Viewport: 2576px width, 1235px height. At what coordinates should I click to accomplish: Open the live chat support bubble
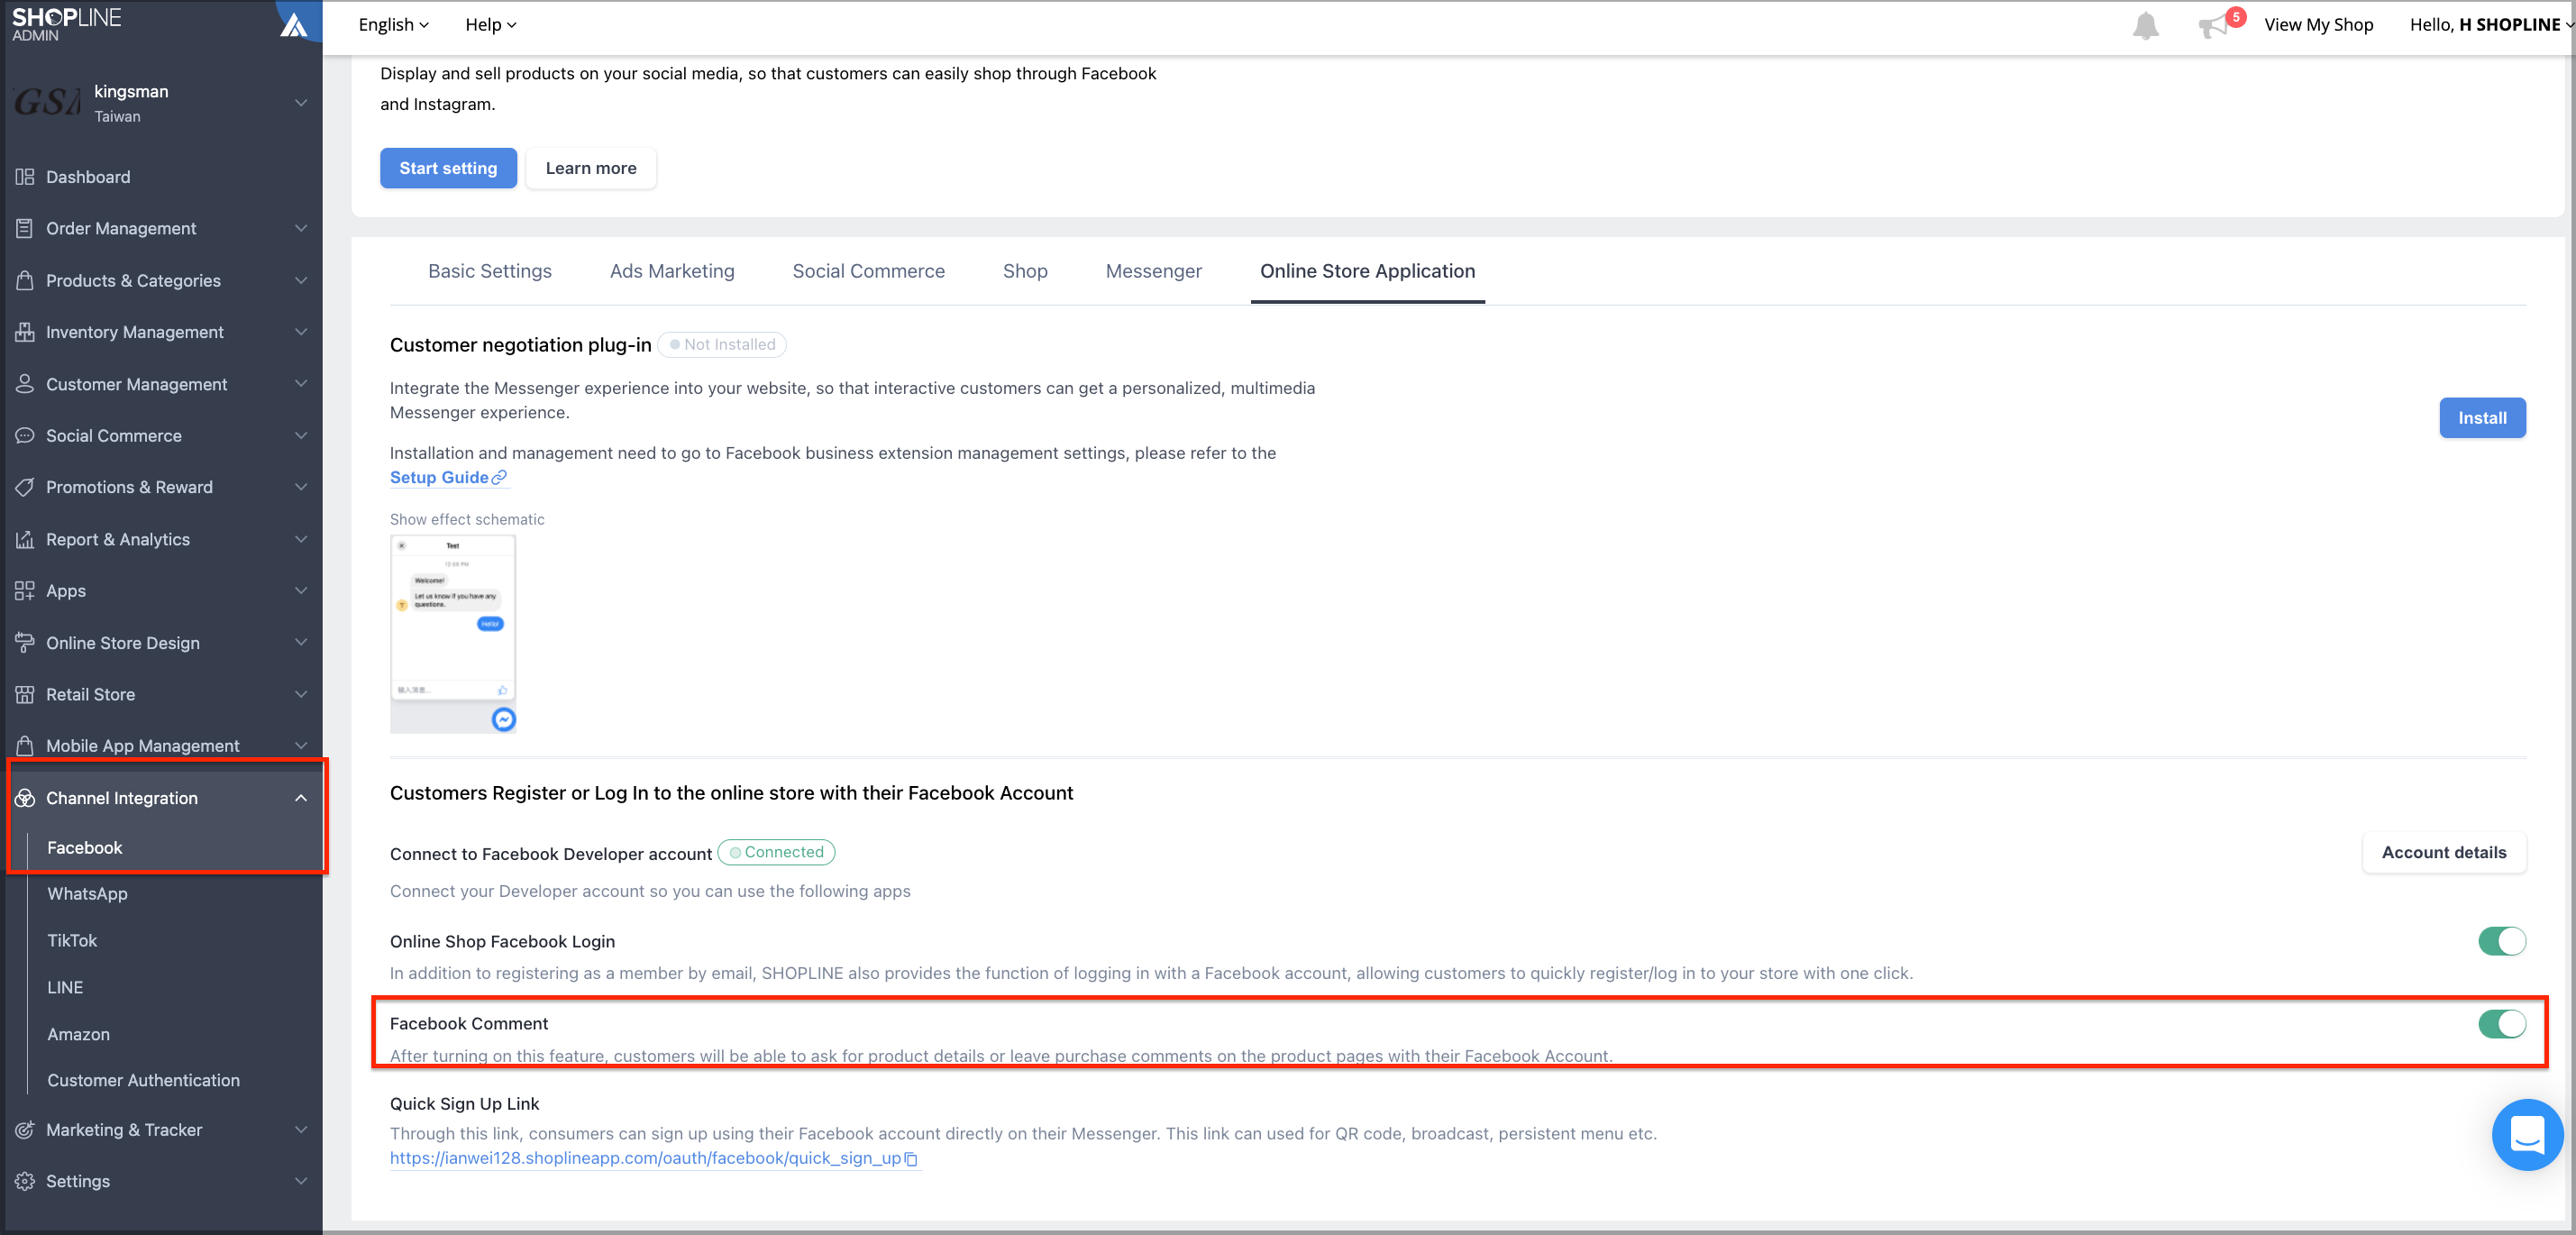2527,1134
